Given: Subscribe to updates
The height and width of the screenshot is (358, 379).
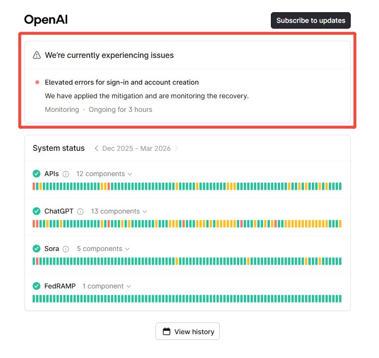Looking at the screenshot, I should point(310,20).
